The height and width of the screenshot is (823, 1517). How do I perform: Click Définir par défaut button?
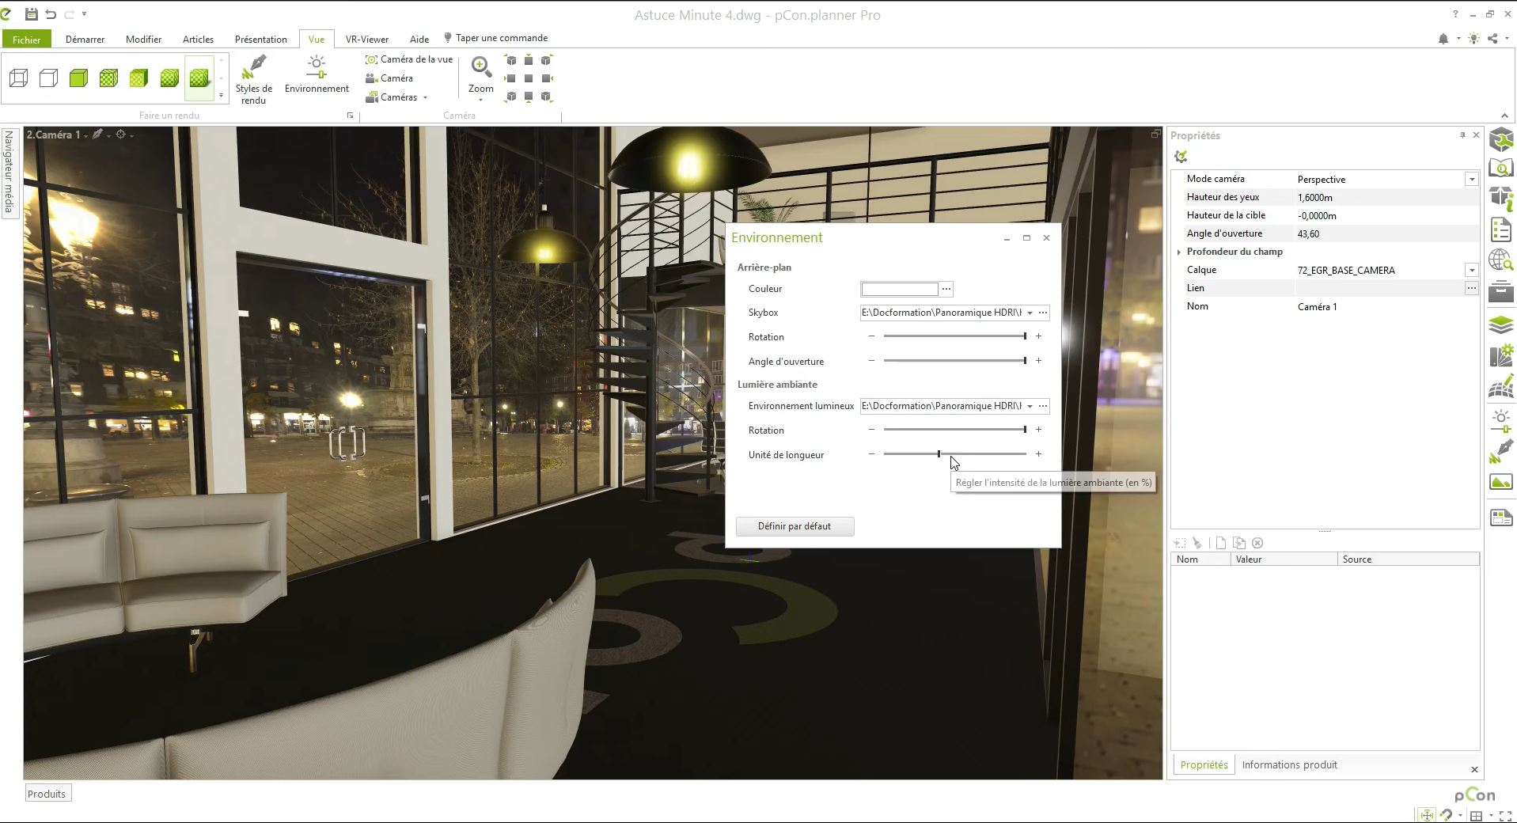click(795, 526)
